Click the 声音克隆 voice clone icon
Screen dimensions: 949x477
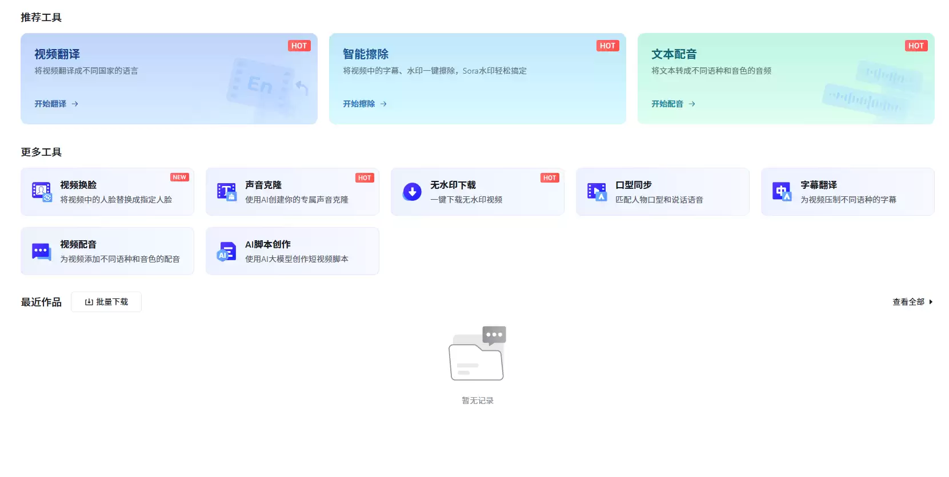pyautogui.click(x=227, y=192)
